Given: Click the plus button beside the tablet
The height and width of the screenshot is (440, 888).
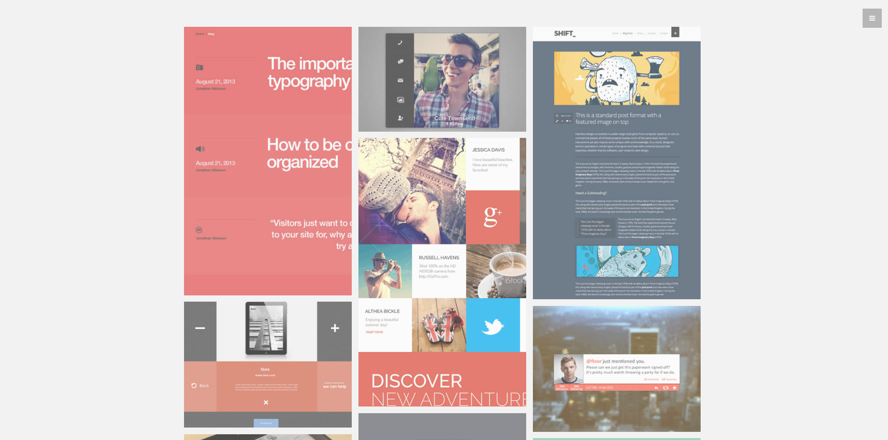Looking at the screenshot, I should tap(335, 328).
